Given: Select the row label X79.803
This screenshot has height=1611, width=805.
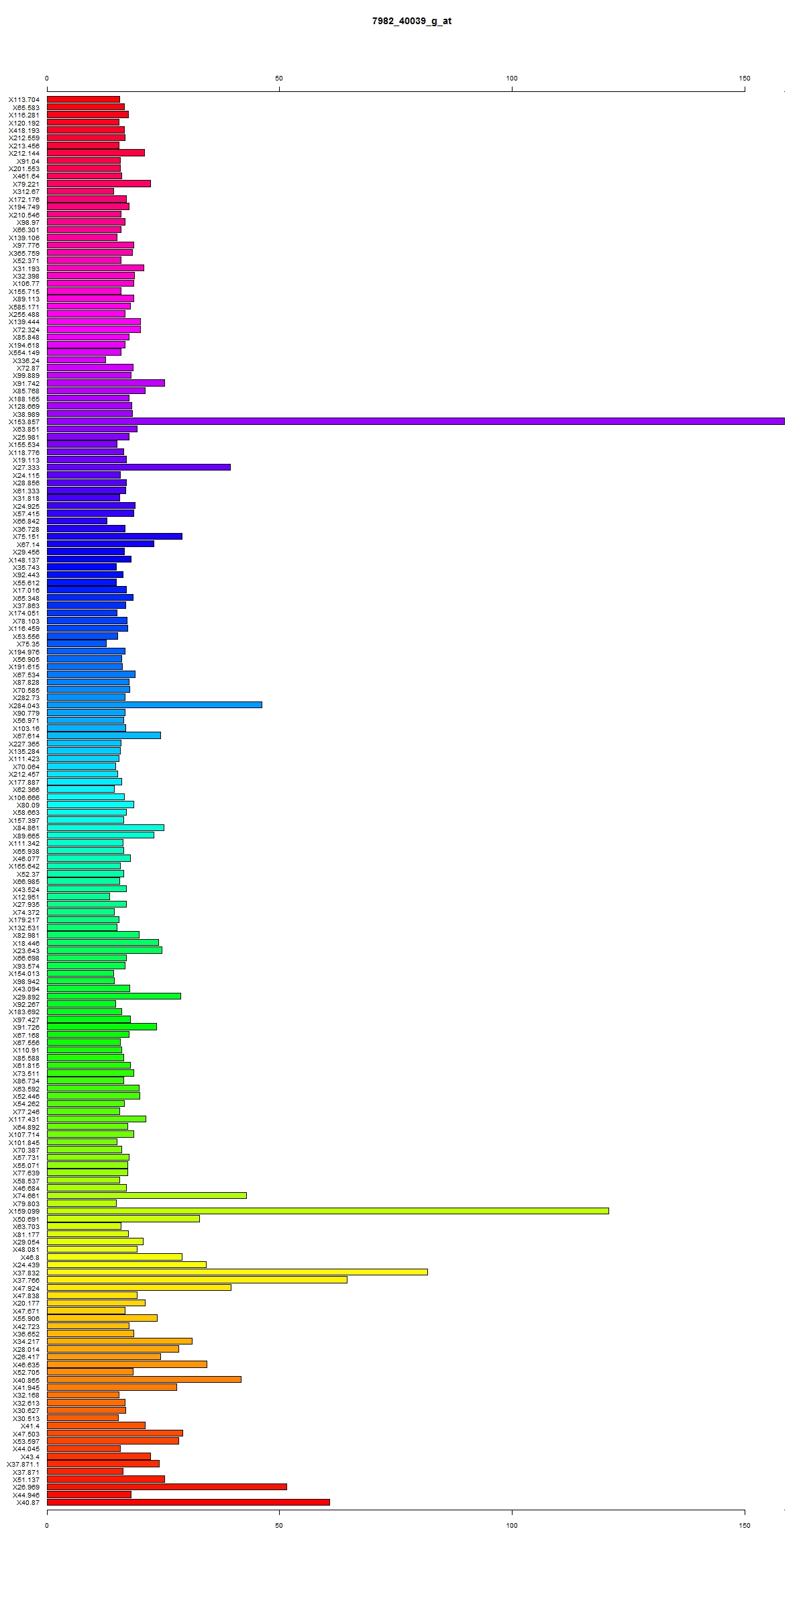Looking at the screenshot, I should (26, 1204).
